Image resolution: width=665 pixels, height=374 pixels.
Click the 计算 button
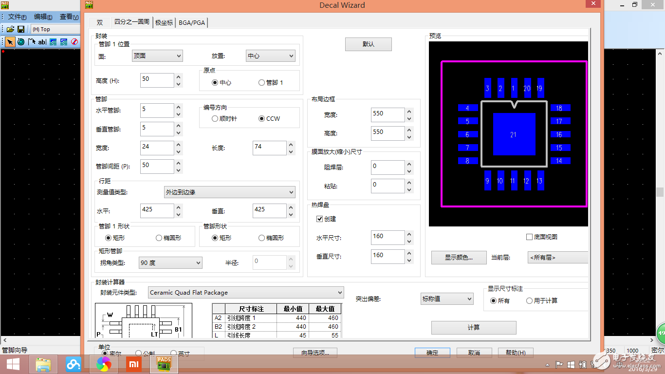pyautogui.click(x=474, y=328)
